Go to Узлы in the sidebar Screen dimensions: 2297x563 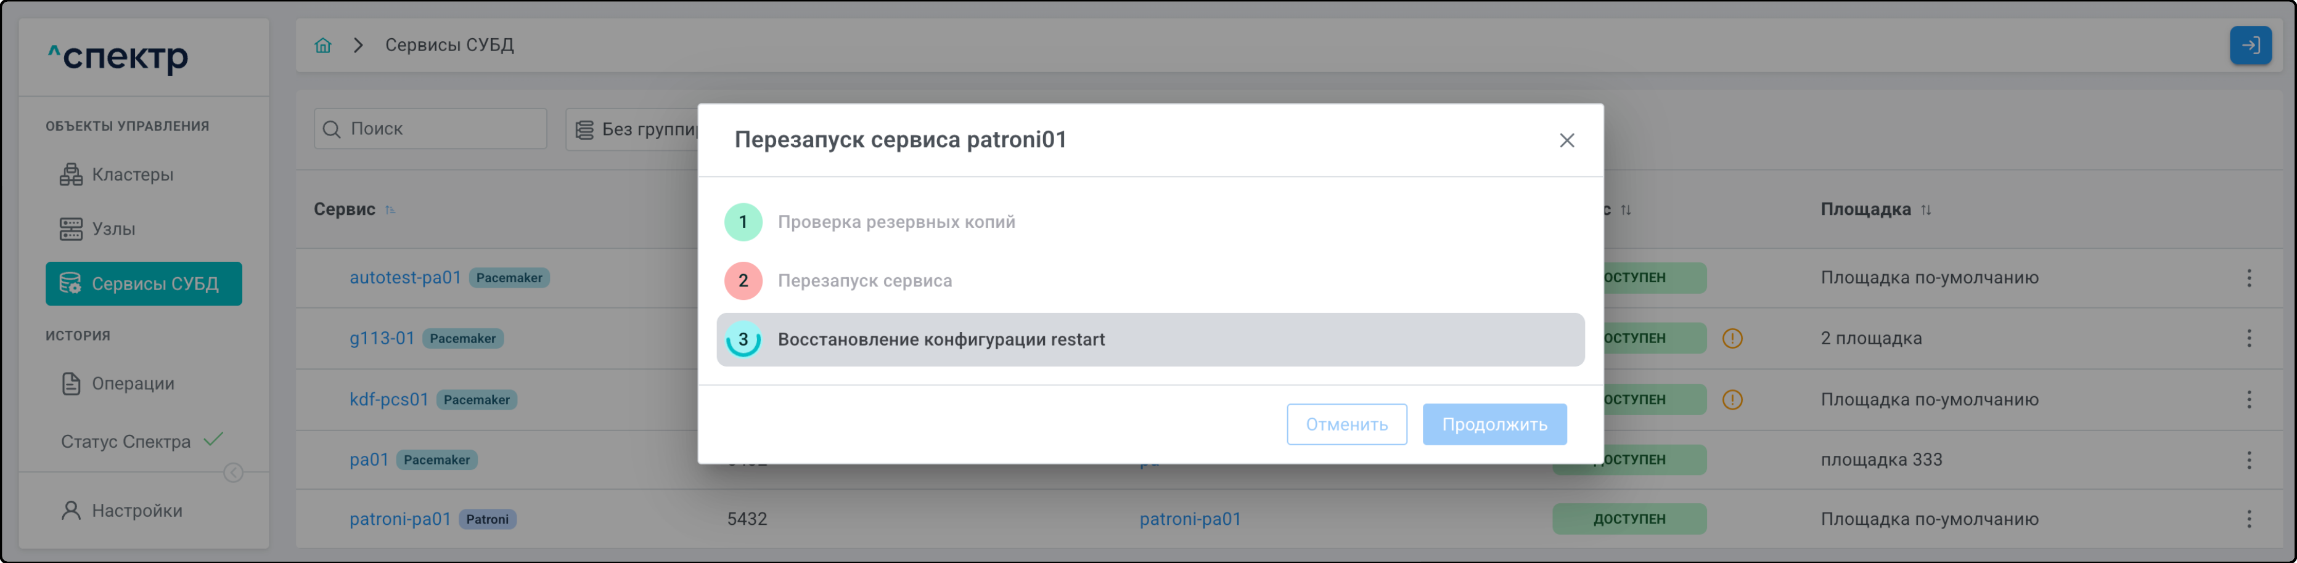point(113,229)
